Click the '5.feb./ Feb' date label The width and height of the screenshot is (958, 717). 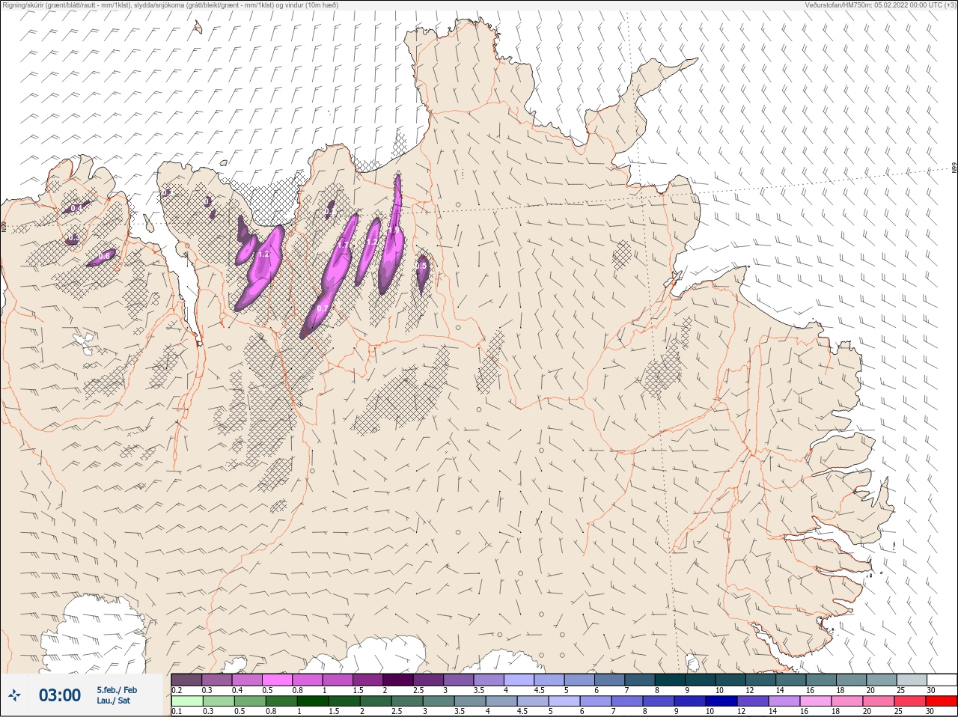click(117, 690)
